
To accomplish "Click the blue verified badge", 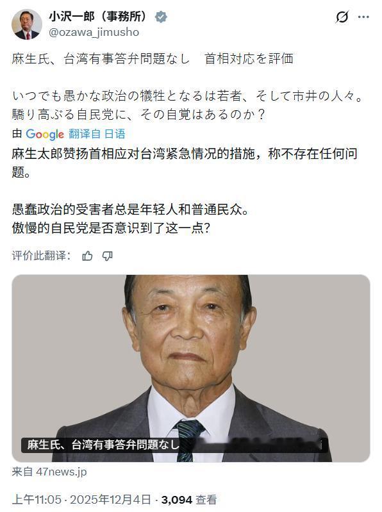I will (x=161, y=17).
